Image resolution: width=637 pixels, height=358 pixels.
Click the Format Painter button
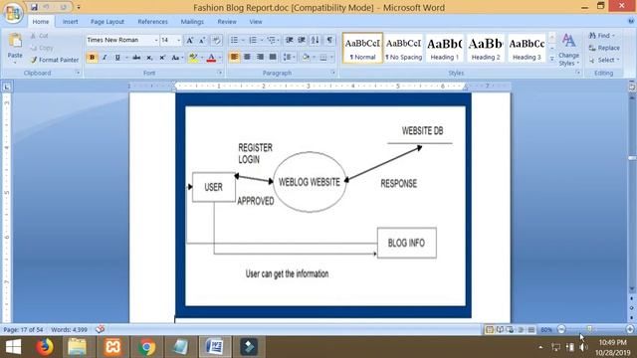[x=55, y=60]
